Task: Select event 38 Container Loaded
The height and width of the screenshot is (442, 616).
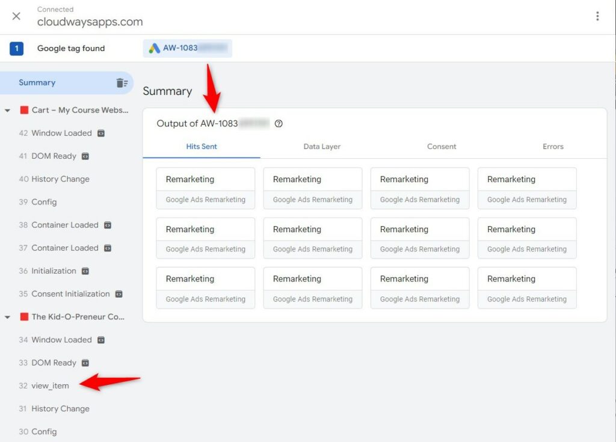Action: point(58,225)
